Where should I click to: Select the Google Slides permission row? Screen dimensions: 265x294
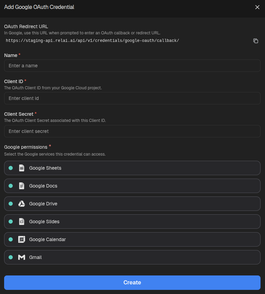132,222
